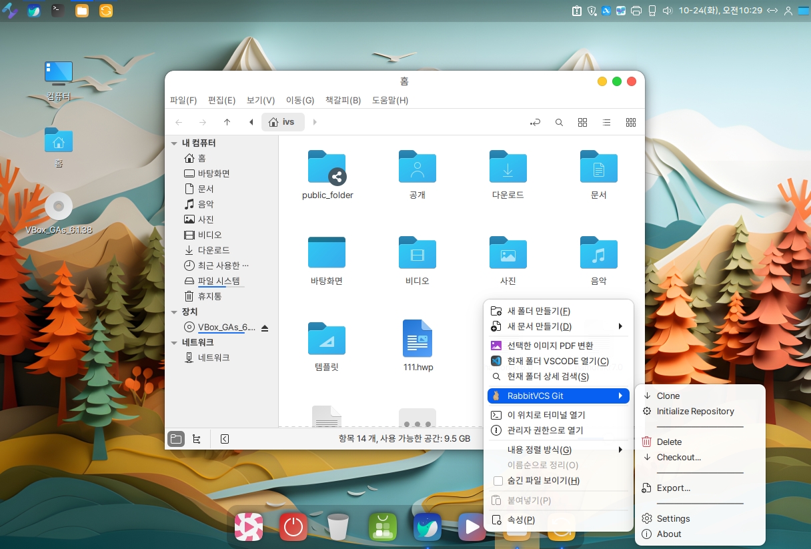The image size is (811, 549).
Task: Collapse the 내 컴퓨터 sidebar section
Action: [174, 143]
